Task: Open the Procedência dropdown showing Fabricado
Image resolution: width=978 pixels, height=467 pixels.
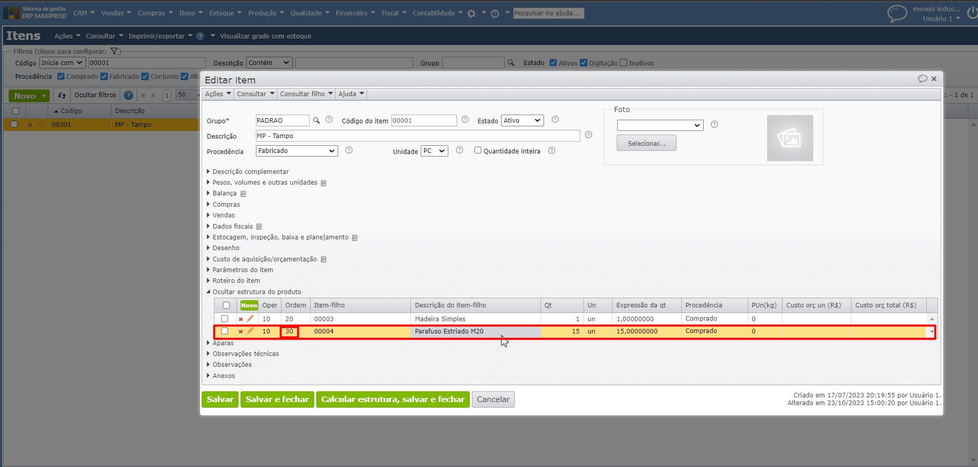Action: [x=296, y=151]
